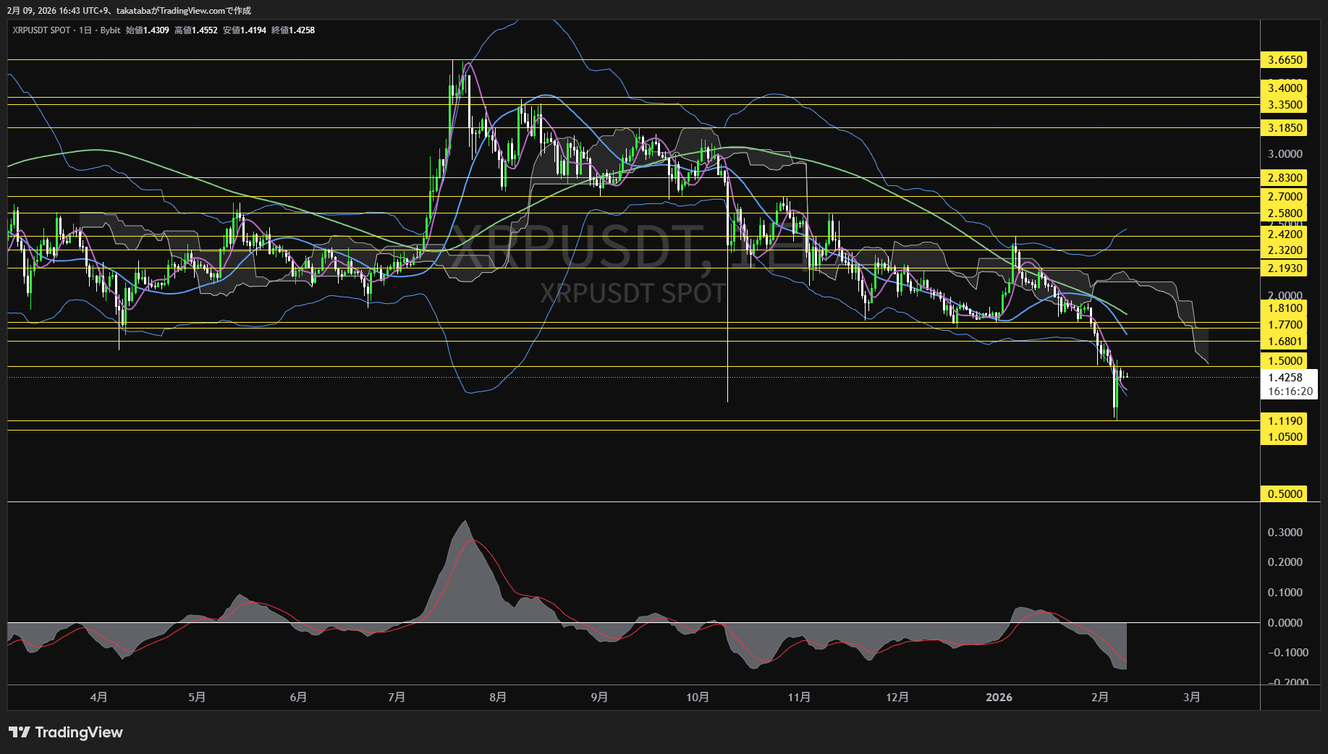This screenshot has width=1328, height=754.
Task: Click the 1.1190 support level label
Action: click(1285, 420)
